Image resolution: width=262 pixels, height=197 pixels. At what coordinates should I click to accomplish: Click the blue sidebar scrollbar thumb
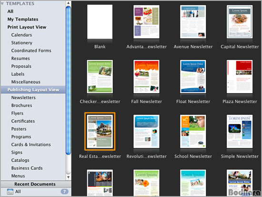(x=68, y=80)
